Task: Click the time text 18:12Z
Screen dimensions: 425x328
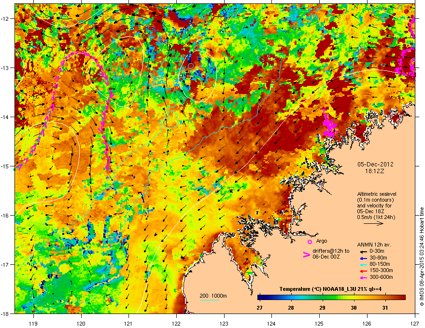Action: [x=375, y=171]
